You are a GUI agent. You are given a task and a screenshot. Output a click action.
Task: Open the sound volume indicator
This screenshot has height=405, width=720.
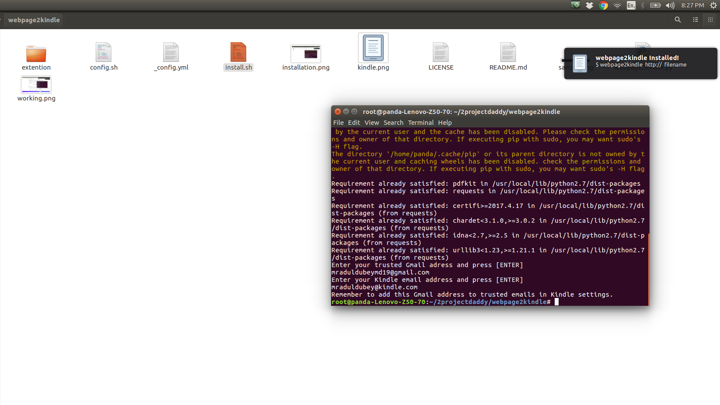click(670, 5)
